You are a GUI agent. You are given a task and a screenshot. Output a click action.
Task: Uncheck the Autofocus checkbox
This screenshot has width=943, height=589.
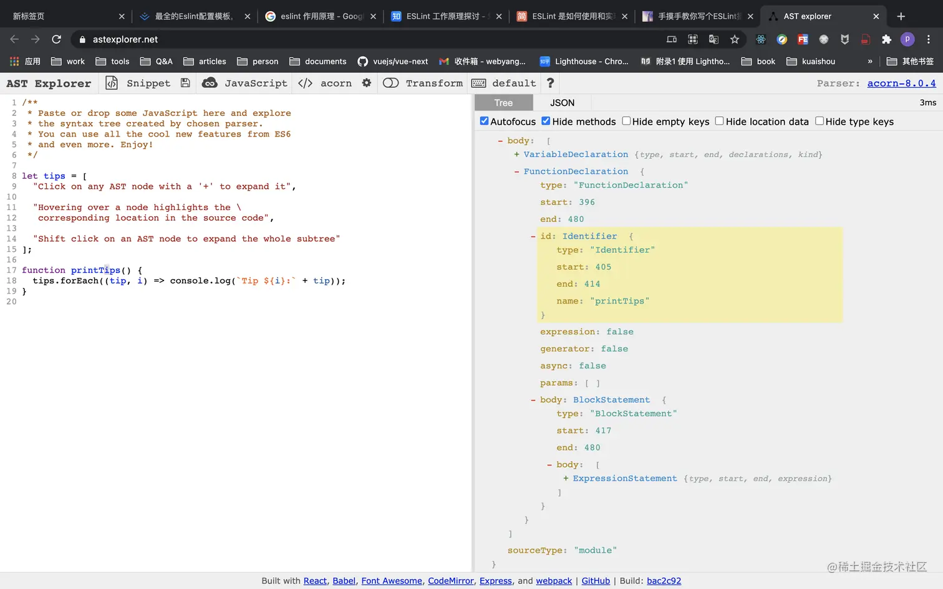pos(484,121)
